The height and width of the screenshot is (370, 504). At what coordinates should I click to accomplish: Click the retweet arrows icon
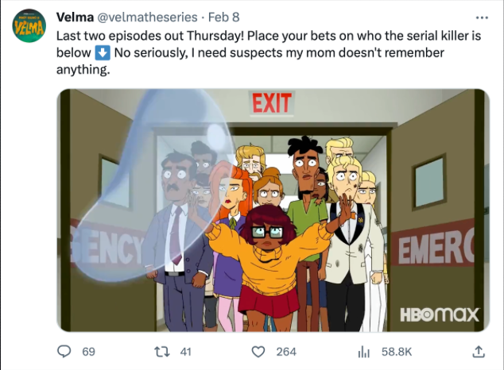162,352
